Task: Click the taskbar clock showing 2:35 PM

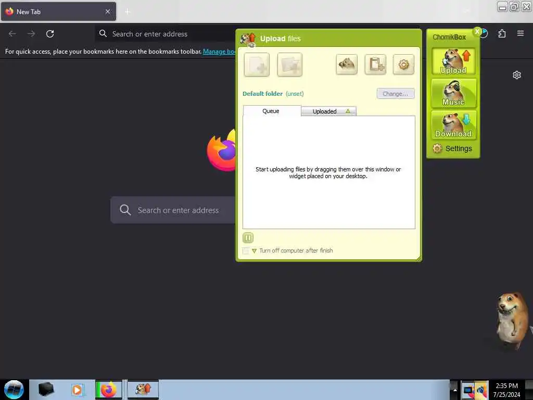Action: pyautogui.click(x=506, y=390)
